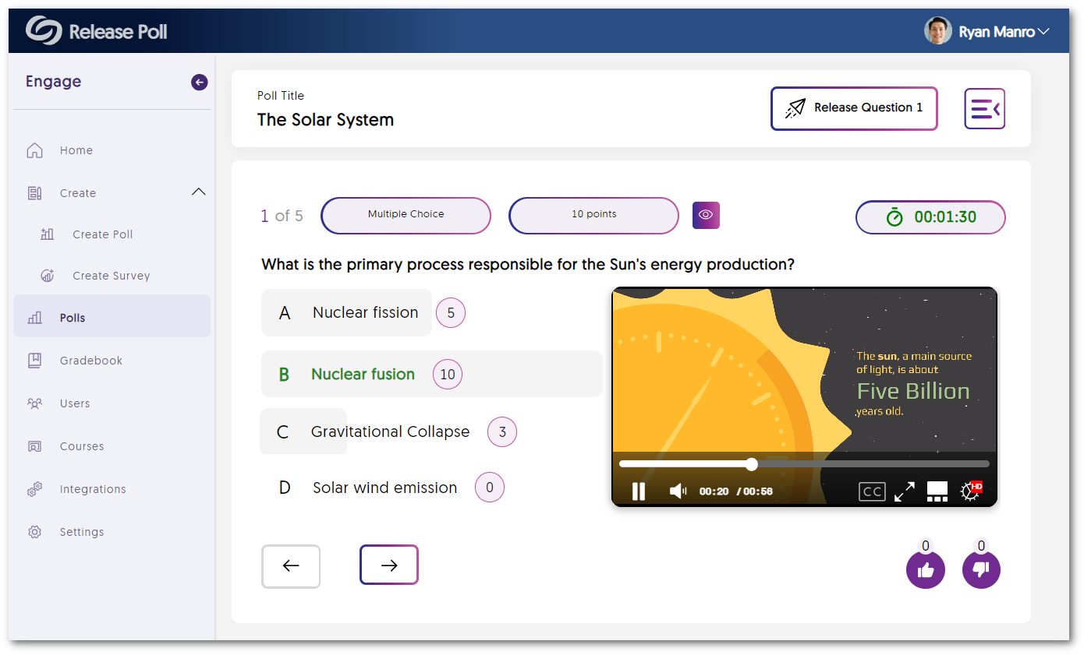1084x655 pixels.
Task: Toggle closed captions on the video
Action: tap(872, 491)
